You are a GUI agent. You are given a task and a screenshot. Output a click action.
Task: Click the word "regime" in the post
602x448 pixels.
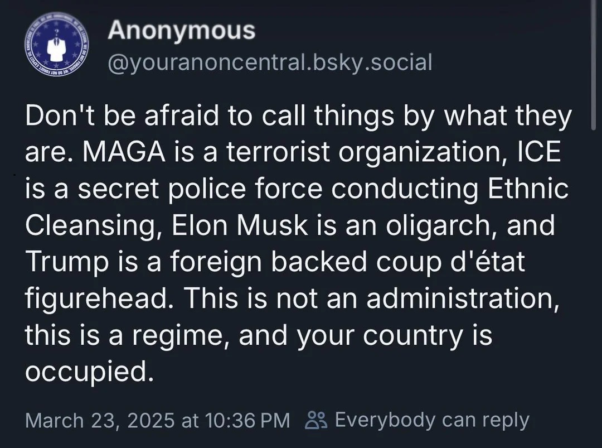tap(185, 336)
